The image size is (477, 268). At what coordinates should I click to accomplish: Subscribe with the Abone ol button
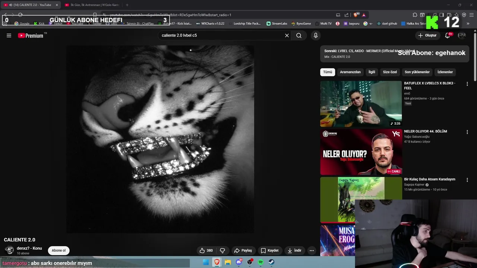[59, 251]
